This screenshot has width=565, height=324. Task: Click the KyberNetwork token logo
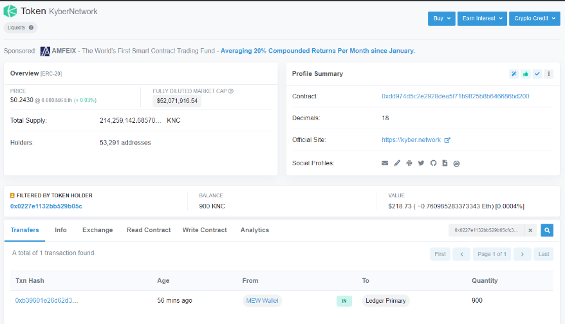(10, 11)
